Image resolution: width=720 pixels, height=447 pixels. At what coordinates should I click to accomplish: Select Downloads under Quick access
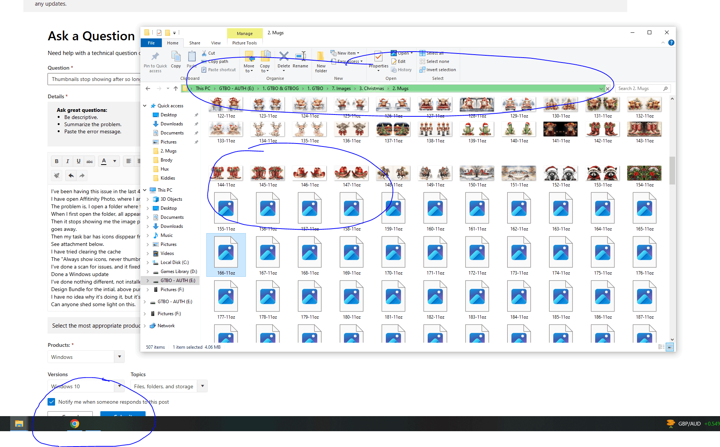[172, 124]
